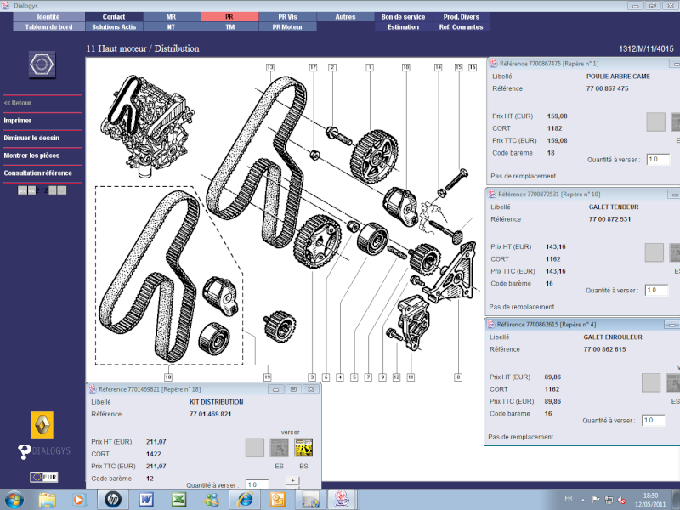Screen dimensions: 680x510
Task: Select part marker 7 on the diagram
Action: tap(368, 377)
